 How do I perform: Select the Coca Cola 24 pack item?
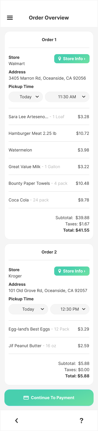[x=49, y=200]
